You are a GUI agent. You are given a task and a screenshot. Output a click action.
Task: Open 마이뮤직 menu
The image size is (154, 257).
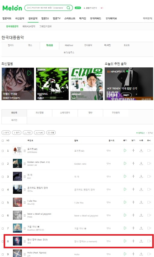point(147,18)
